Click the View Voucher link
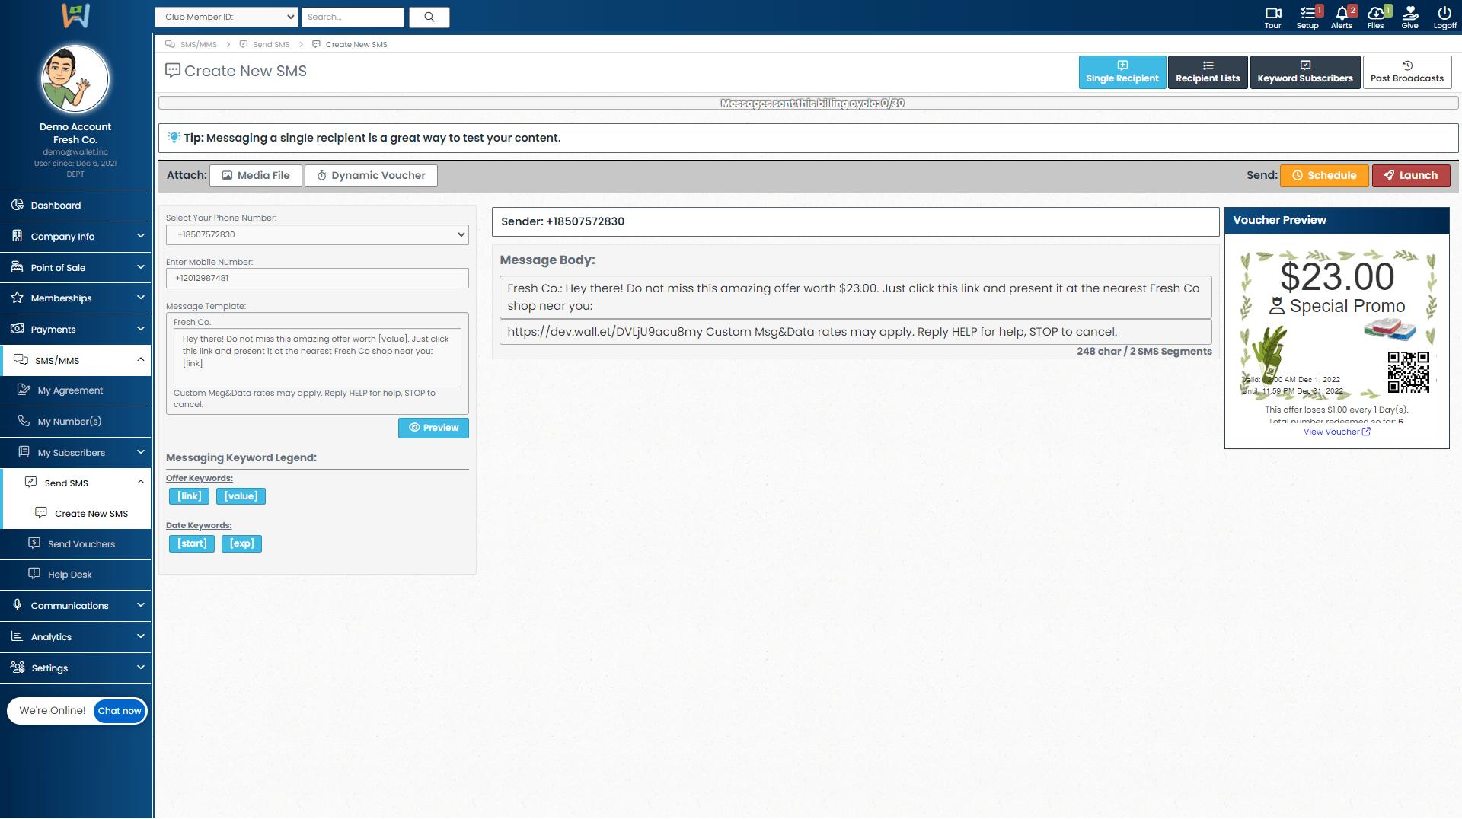Screen dimensions: 1462x819 1336,432
